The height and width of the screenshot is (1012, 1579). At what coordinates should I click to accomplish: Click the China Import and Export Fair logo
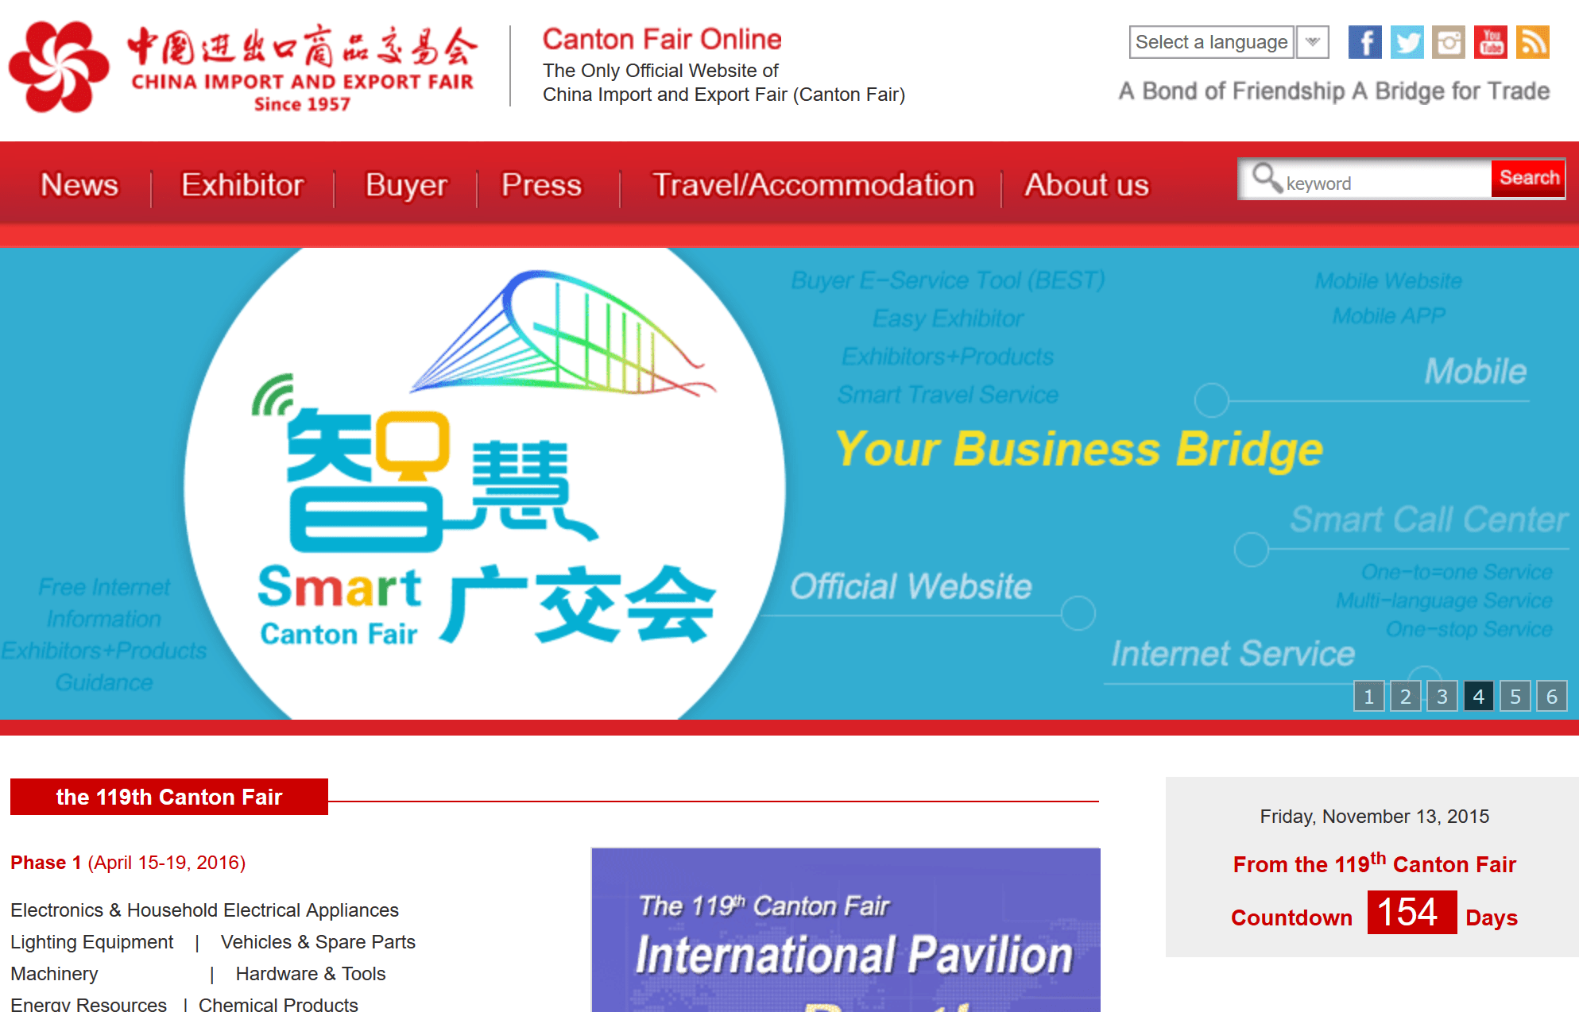pos(242,68)
